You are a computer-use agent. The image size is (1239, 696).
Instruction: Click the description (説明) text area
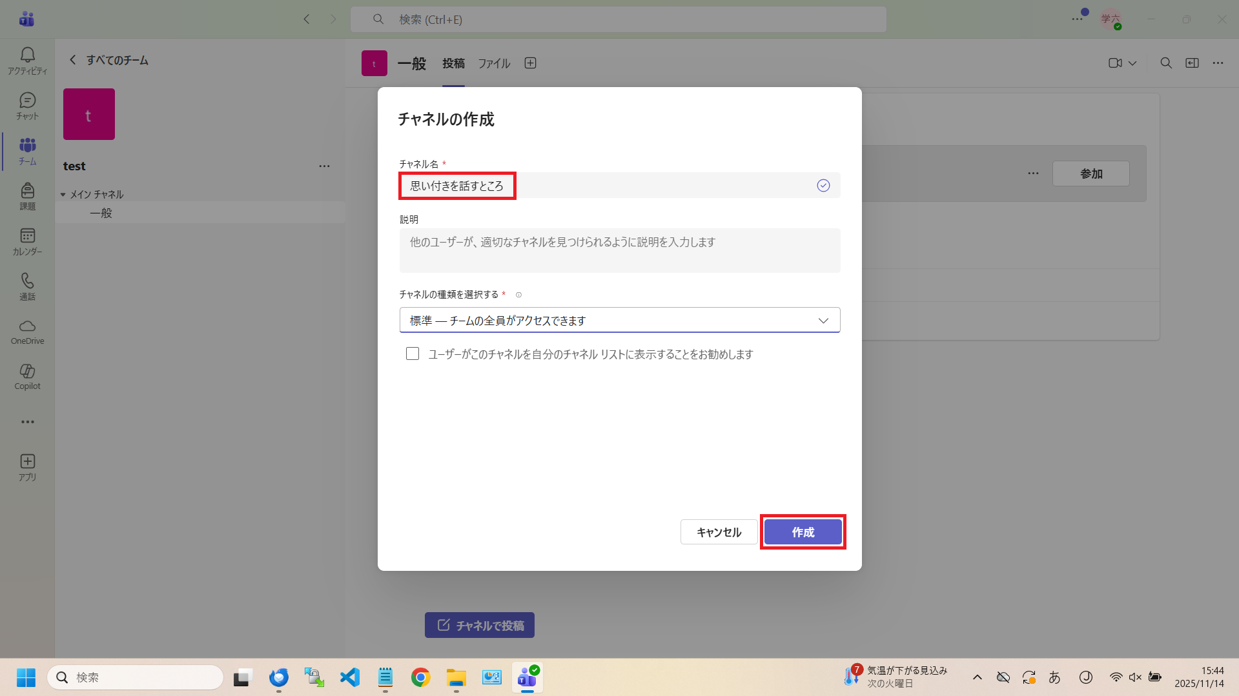619,250
